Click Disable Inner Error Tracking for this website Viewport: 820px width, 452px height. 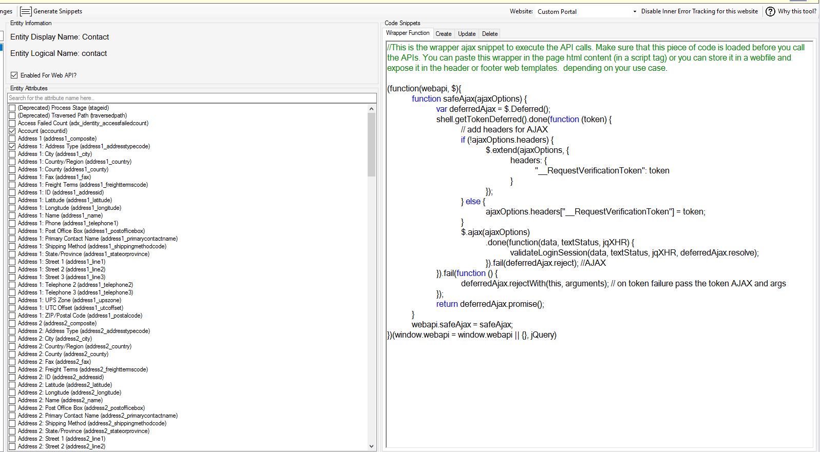click(x=699, y=11)
